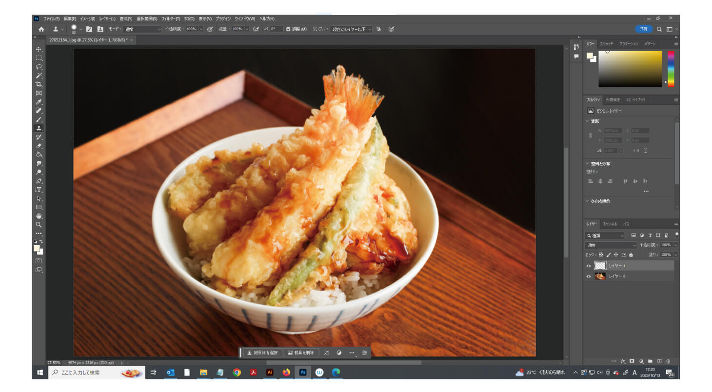Select the Rectangle shape tool
This screenshot has width=712, height=392.
click(39, 207)
